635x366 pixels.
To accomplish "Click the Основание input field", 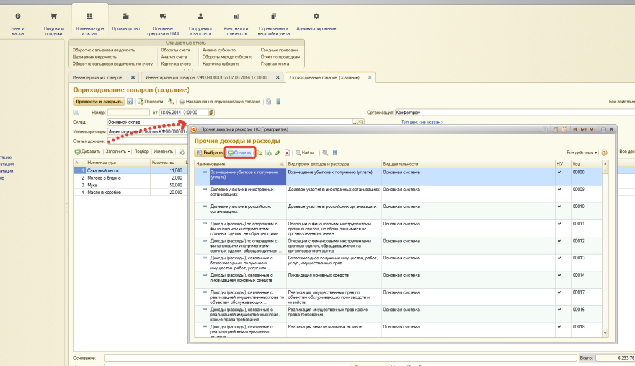I will [340, 358].
